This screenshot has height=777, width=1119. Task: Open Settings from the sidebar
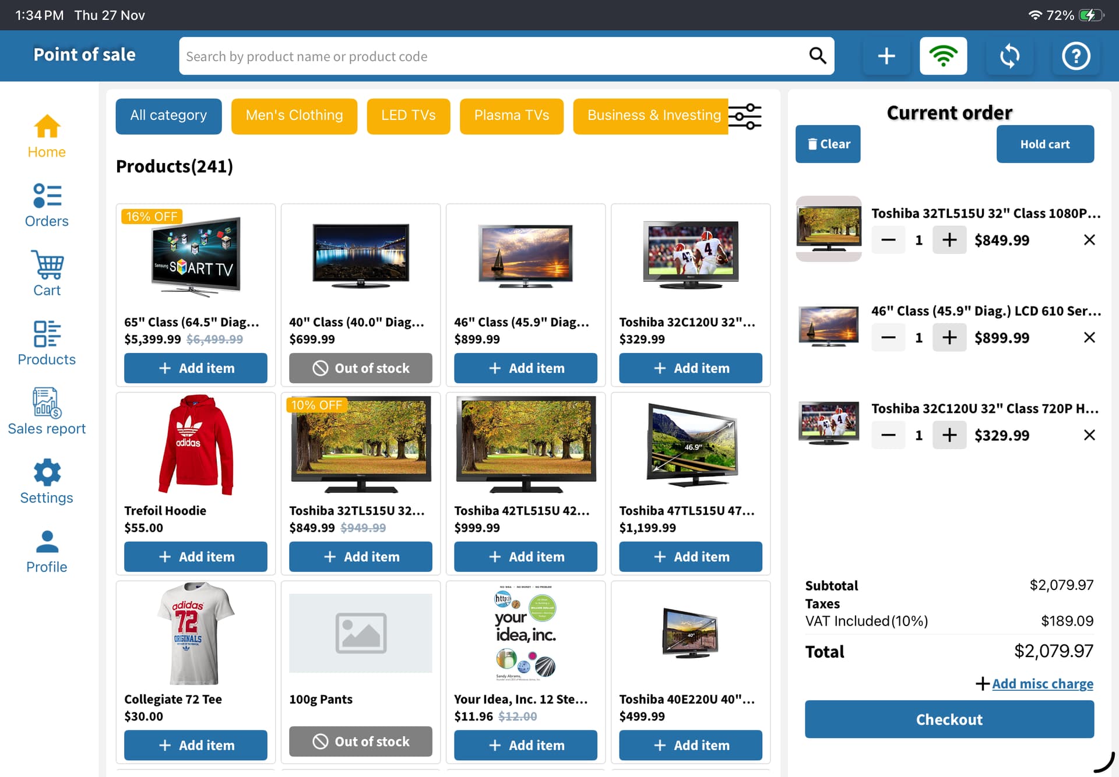(x=47, y=482)
